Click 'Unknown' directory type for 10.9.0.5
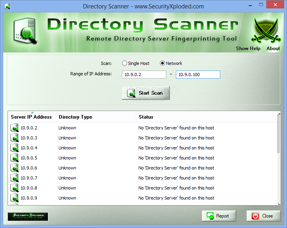 (x=67, y=158)
